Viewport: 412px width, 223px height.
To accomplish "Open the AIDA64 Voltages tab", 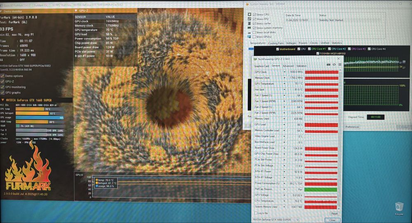I will point(291,43).
